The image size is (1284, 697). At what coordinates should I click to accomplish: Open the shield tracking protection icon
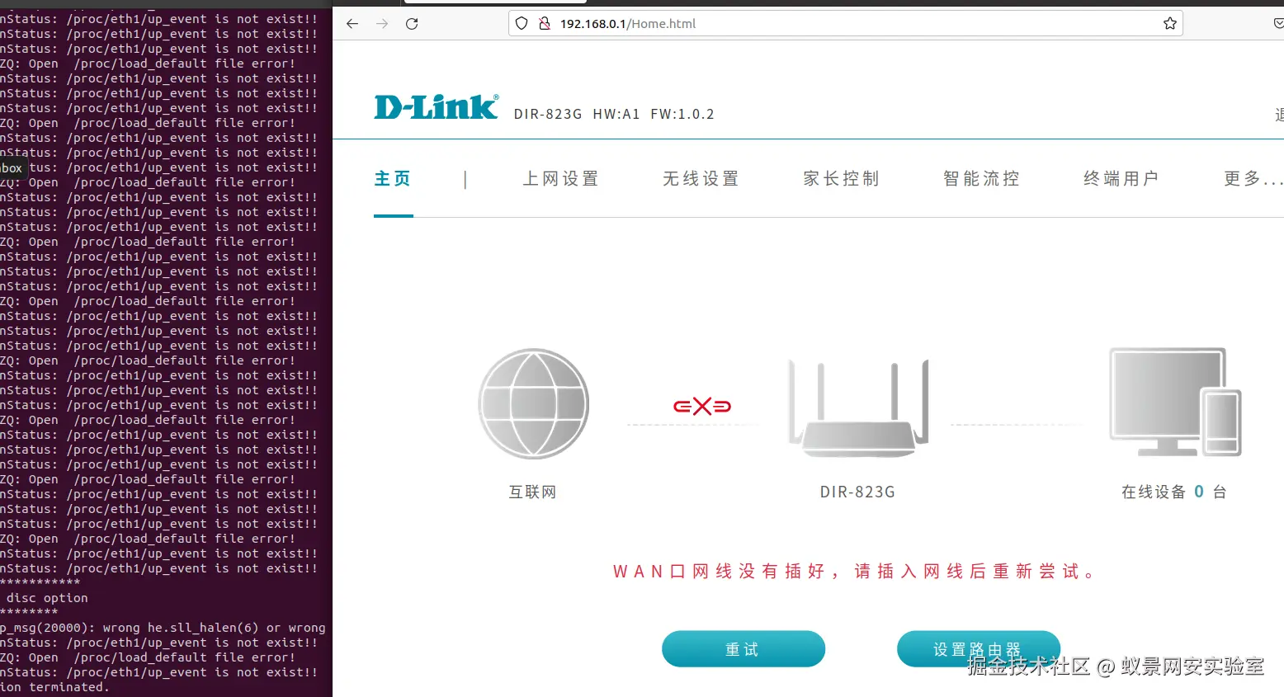522,24
